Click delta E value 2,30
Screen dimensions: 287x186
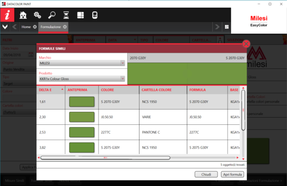click(x=42, y=117)
